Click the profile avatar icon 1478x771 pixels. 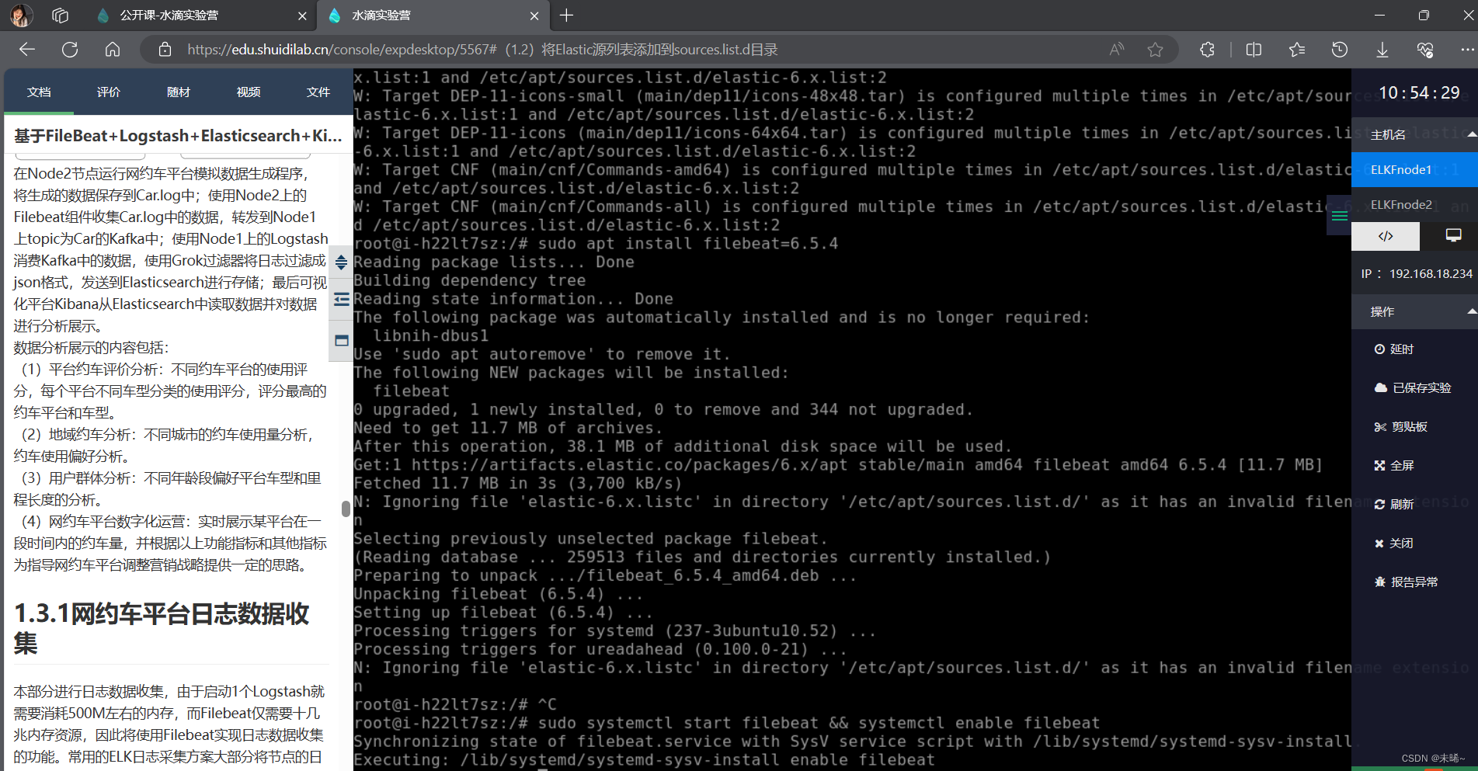(21, 15)
